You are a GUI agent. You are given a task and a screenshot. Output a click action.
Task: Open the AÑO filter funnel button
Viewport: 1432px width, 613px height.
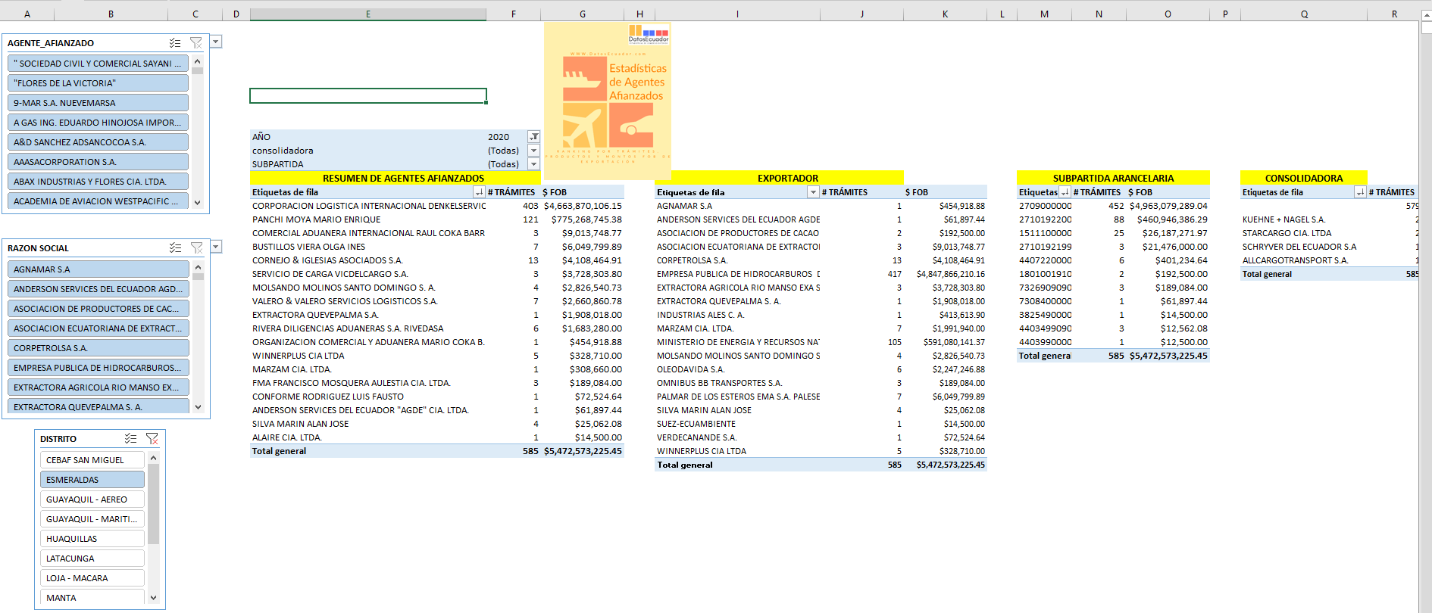pos(533,137)
